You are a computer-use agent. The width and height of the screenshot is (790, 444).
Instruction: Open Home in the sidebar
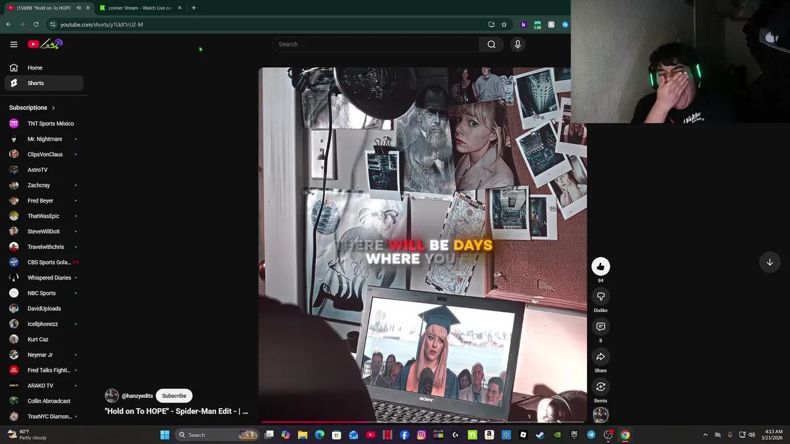[x=43, y=68]
